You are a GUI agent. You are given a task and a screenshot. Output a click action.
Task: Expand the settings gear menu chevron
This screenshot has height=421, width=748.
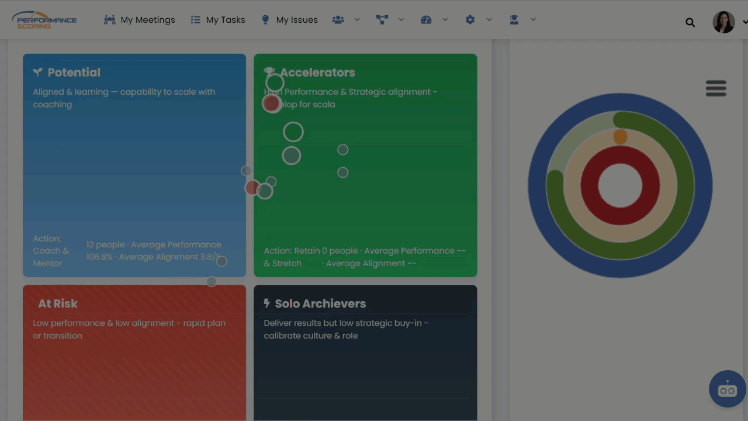click(x=489, y=20)
